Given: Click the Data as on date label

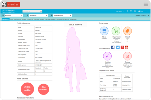Looking at the screenshot, I should tap(141, 15).
